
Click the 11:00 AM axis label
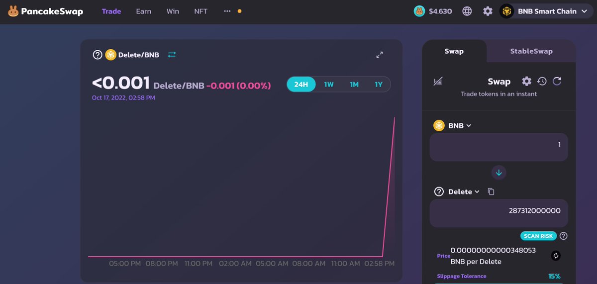click(x=345, y=264)
